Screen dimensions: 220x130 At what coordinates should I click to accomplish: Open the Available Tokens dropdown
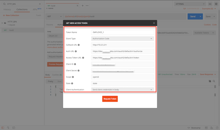coord(204,33)
